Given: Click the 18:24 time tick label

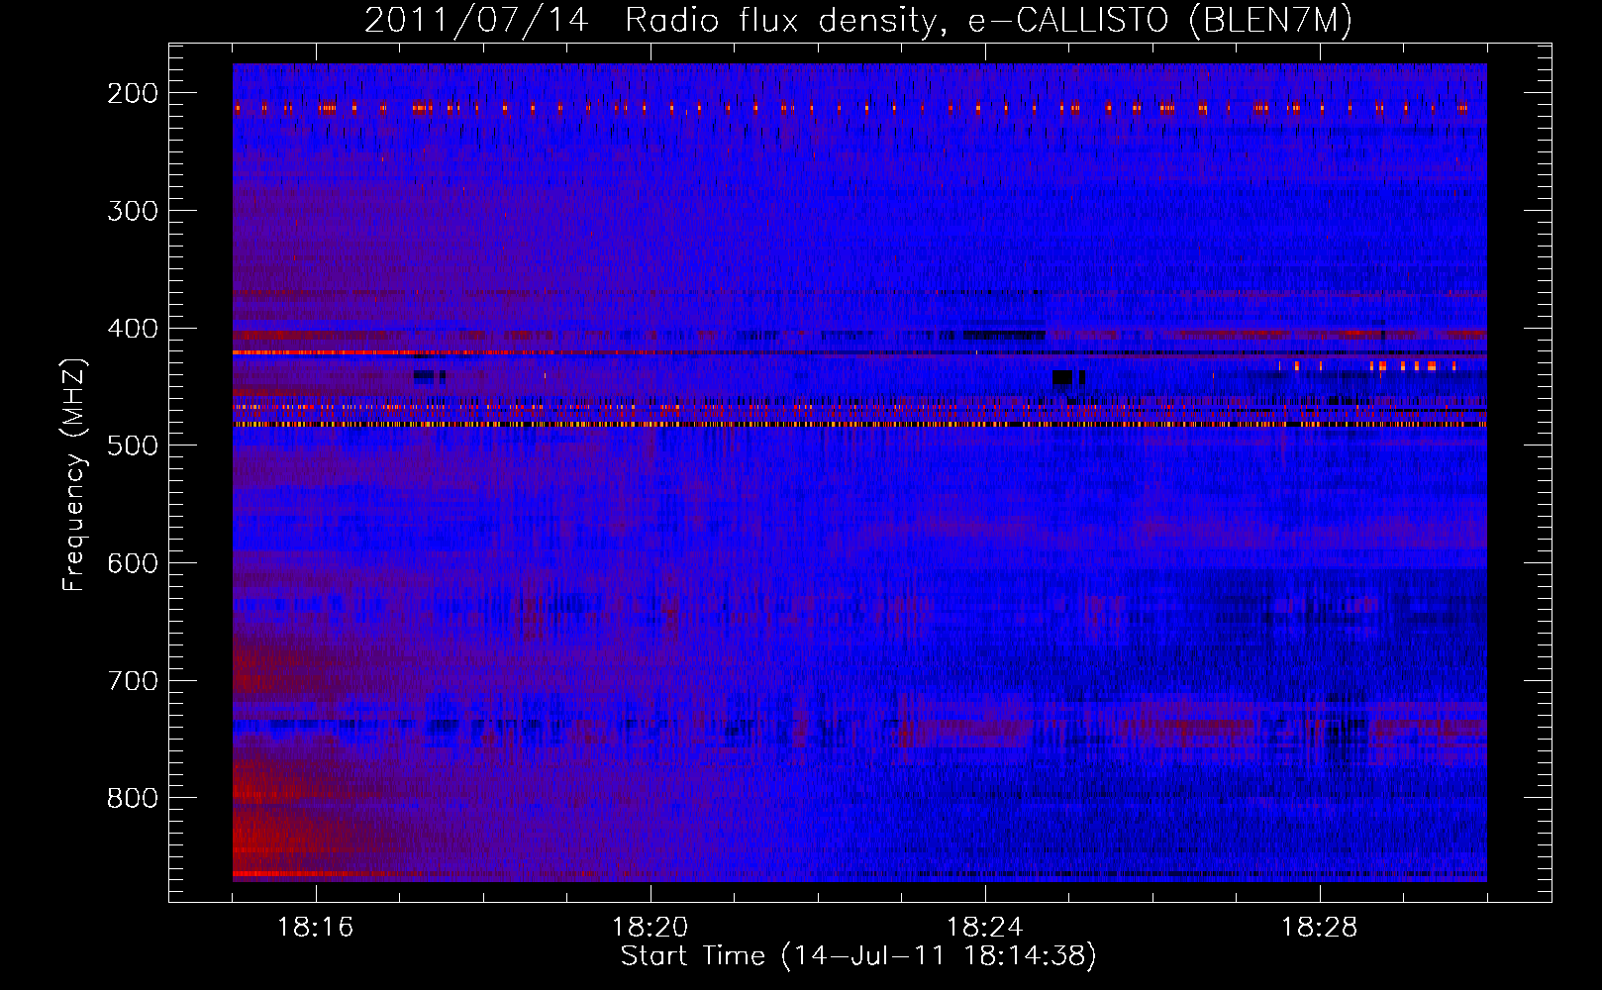Looking at the screenshot, I should click(x=985, y=928).
